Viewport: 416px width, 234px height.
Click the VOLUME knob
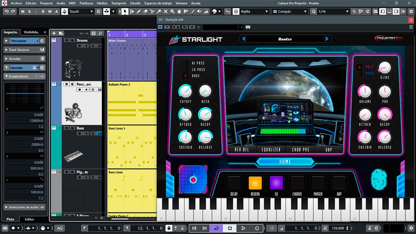365,91
